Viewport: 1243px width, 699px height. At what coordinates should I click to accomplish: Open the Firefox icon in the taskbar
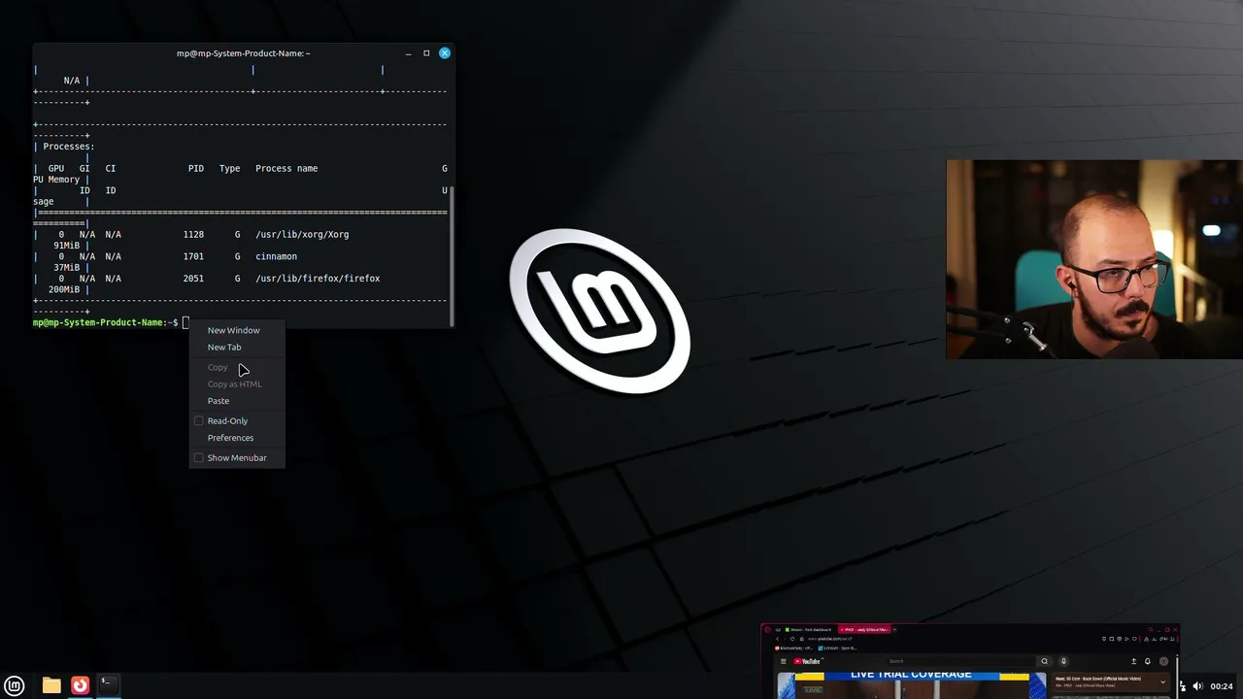click(x=80, y=685)
